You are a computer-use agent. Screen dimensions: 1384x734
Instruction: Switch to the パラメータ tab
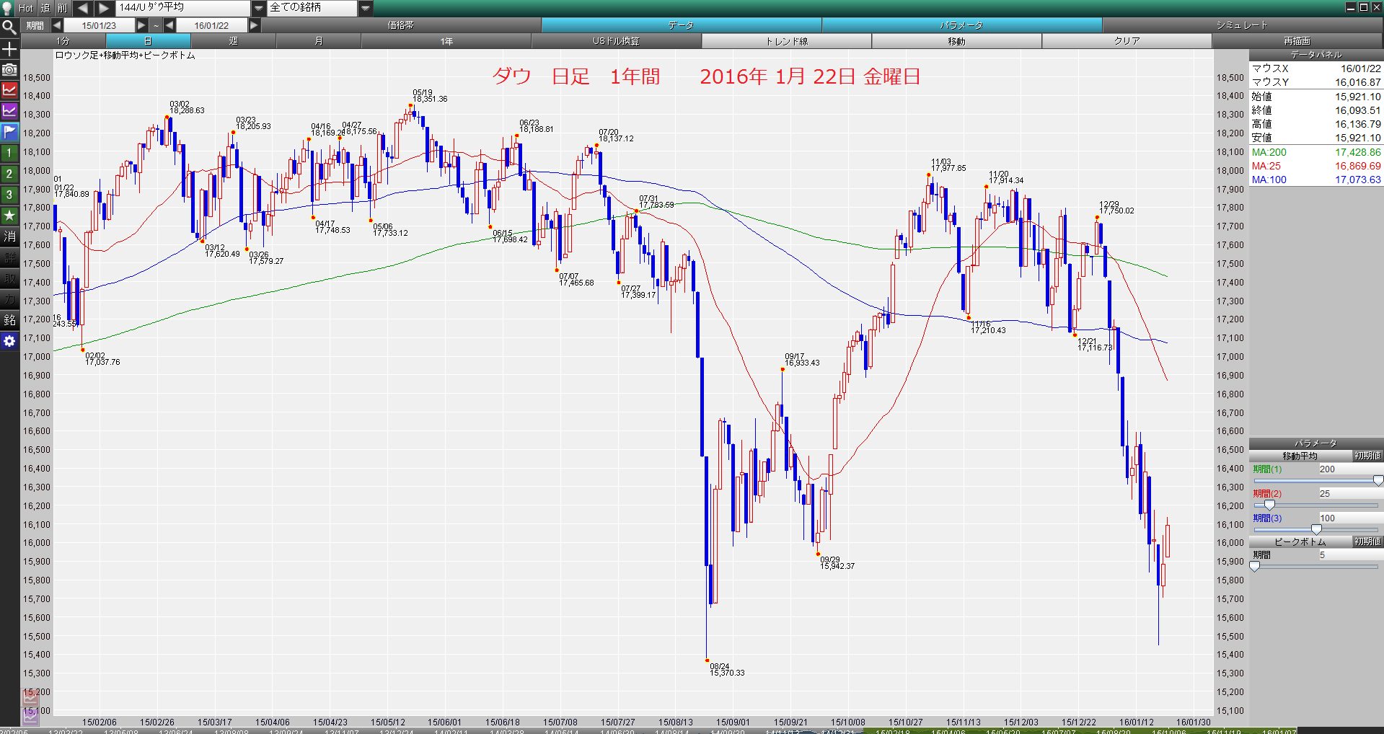(x=961, y=25)
